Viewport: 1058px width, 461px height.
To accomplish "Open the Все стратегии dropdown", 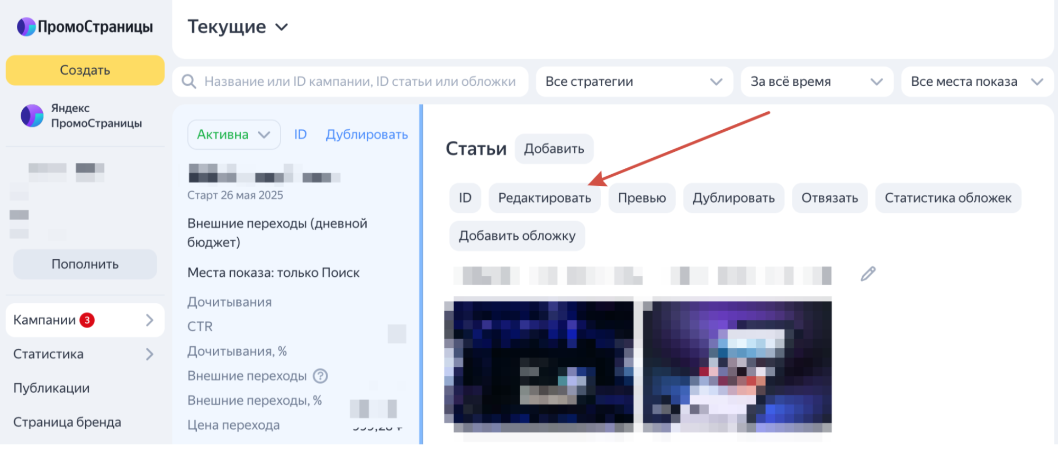I will point(634,82).
